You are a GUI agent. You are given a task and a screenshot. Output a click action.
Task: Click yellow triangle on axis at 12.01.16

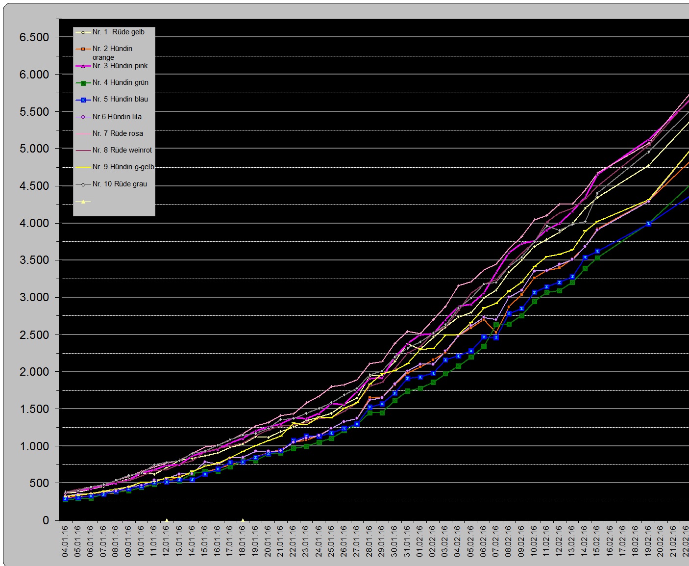coord(167,520)
